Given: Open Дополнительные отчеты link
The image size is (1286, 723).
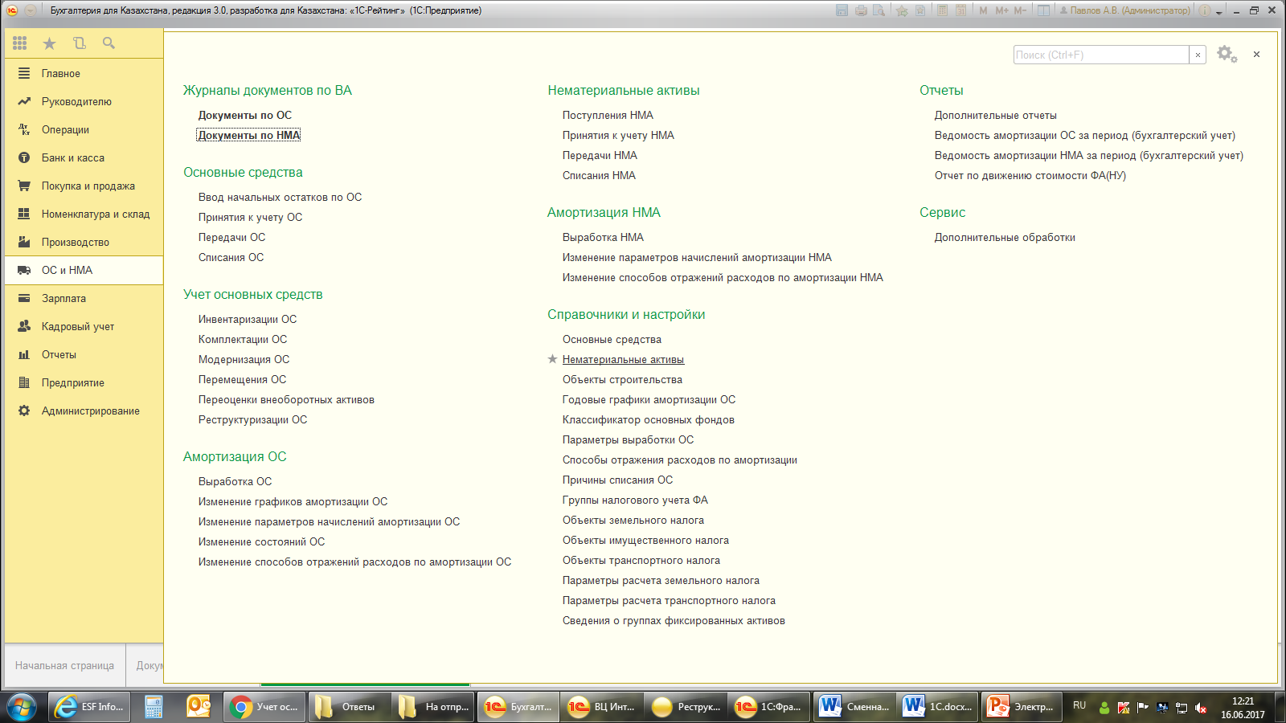Looking at the screenshot, I should click(995, 115).
